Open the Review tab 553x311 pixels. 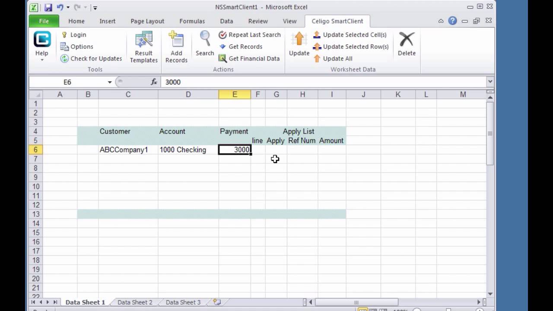(258, 21)
